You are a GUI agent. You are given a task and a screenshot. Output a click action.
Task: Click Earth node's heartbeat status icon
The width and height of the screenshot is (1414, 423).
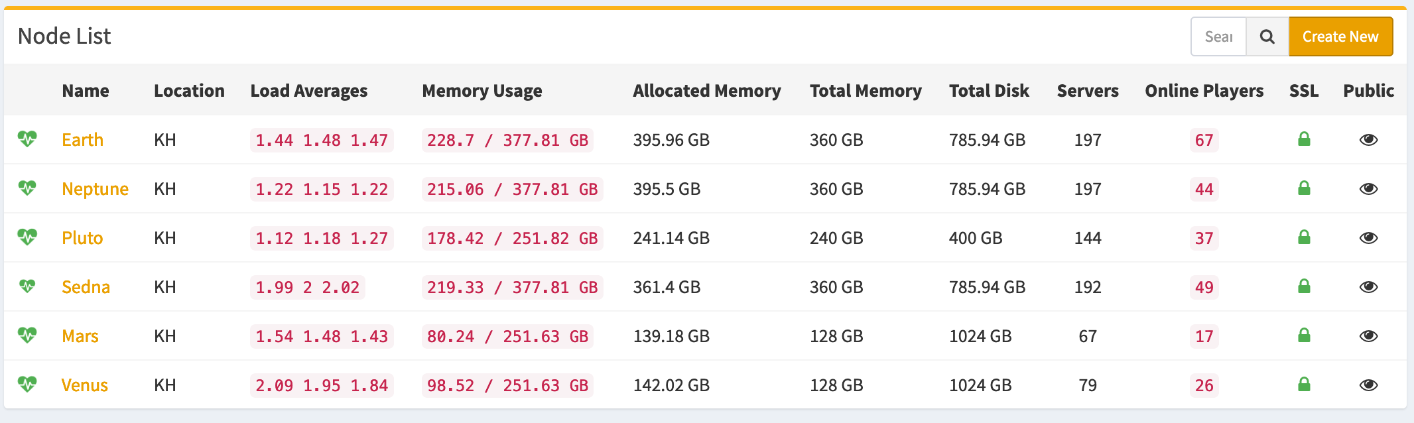coord(27,139)
